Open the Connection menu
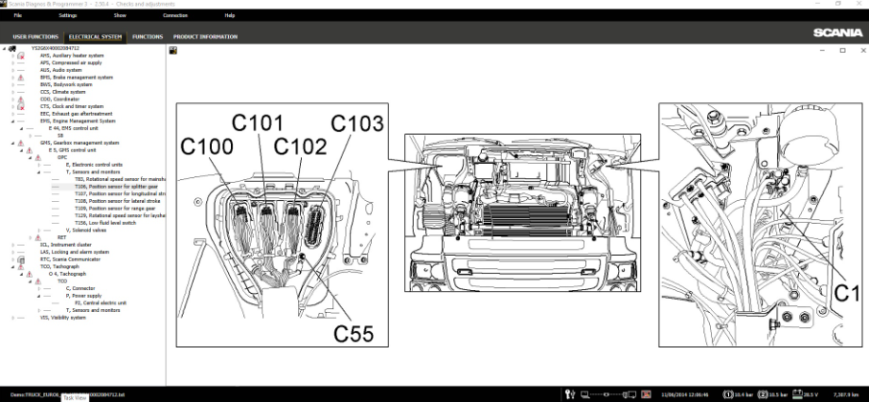 pos(175,15)
